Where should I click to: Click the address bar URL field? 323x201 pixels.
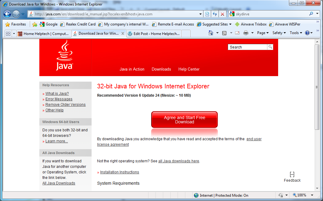click(x=113, y=14)
